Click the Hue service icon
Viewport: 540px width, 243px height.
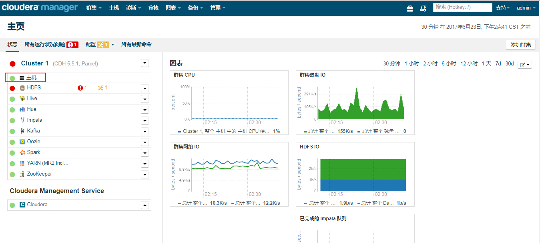[x=22, y=109]
